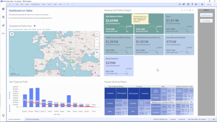Select the lasso marking tool on the map

click(97, 56)
